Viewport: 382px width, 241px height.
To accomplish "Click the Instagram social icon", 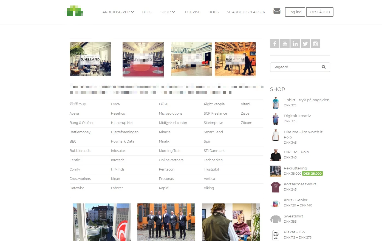I will (x=315, y=44).
